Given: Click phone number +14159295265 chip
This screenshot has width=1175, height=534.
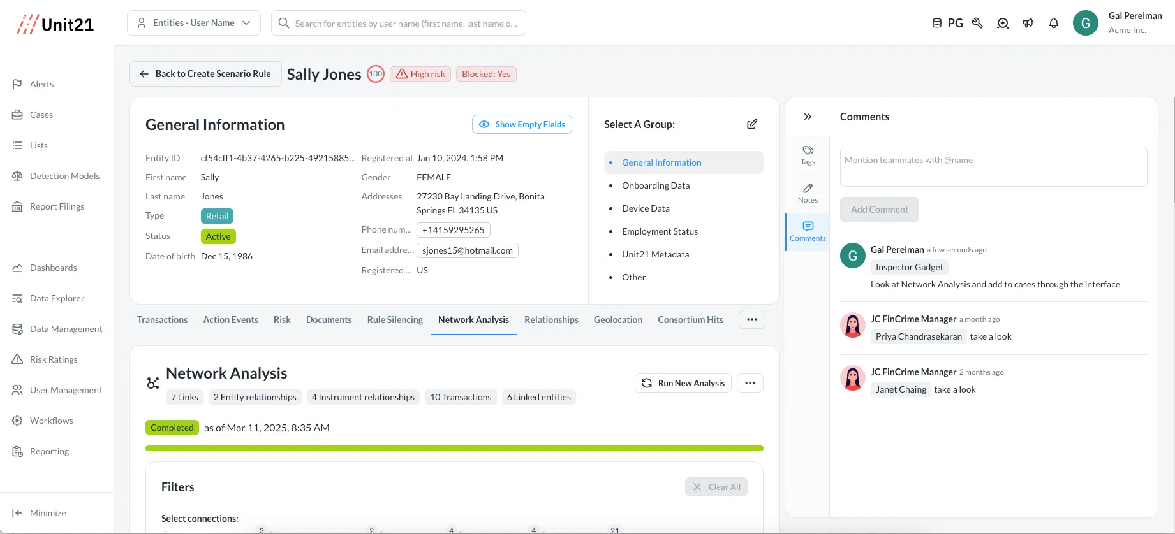Looking at the screenshot, I should (453, 230).
